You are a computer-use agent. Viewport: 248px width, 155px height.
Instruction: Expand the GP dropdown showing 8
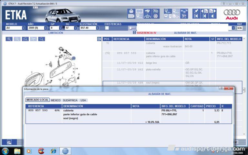point(61,28)
